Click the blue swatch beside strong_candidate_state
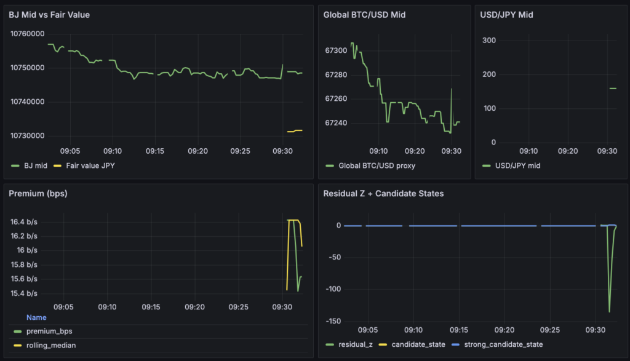Viewport: 630px width, 361px height. [x=455, y=344]
